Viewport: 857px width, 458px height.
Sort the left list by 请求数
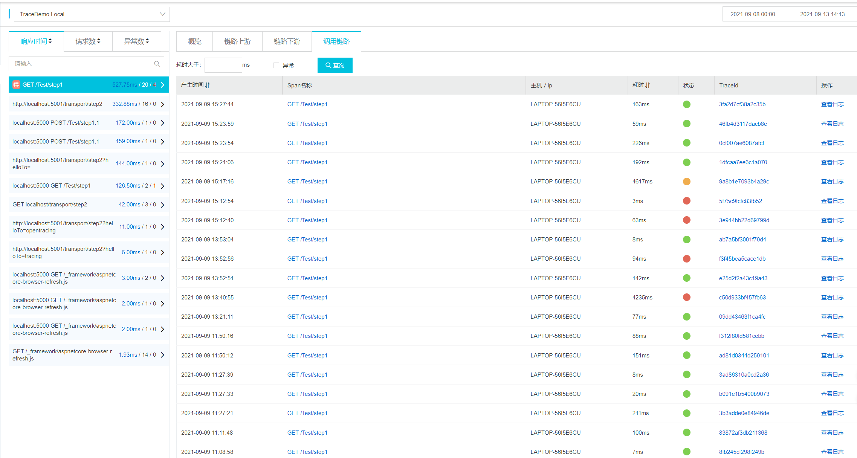(88, 41)
